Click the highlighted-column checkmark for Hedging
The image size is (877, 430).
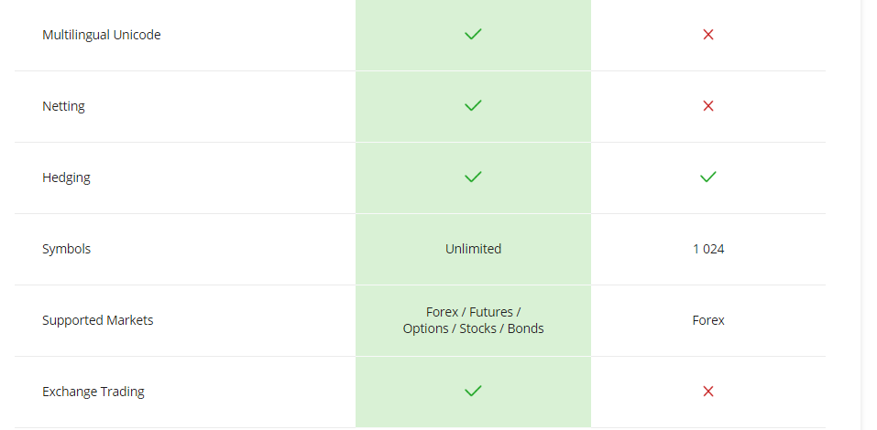pos(473,177)
